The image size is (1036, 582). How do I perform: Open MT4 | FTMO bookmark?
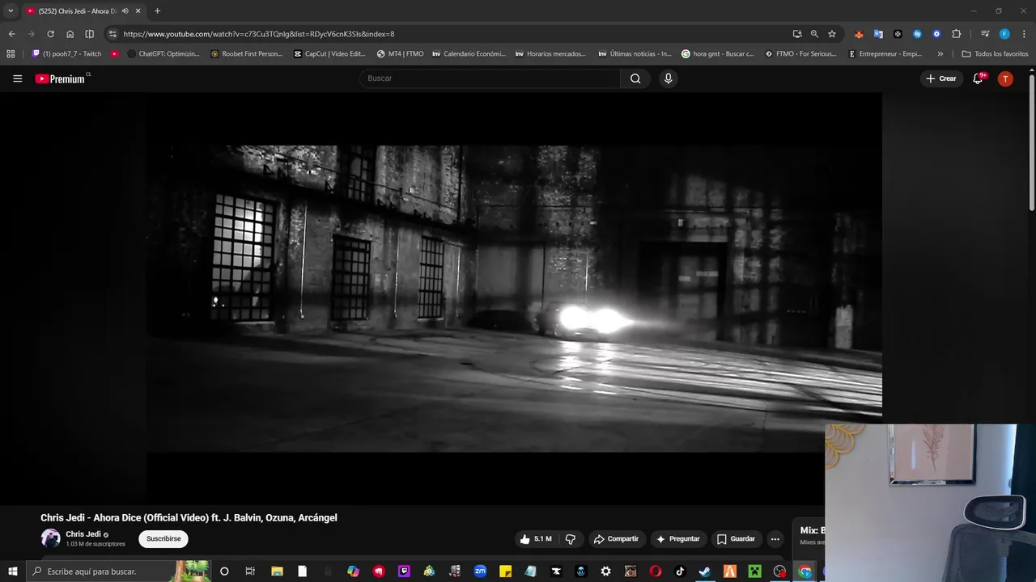[400, 54]
